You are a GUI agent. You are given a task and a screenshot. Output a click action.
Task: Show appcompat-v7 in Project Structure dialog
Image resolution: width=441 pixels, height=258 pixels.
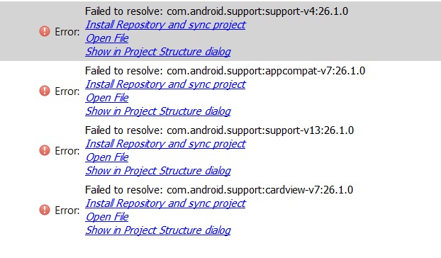pyautogui.click(x=158, y=111)
